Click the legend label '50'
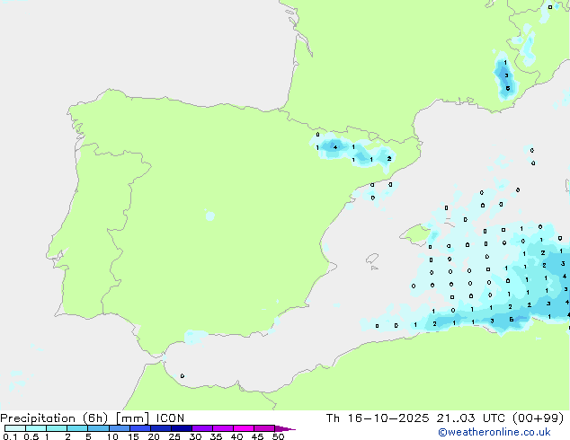570x440 pixels. (x=278, y=436)
